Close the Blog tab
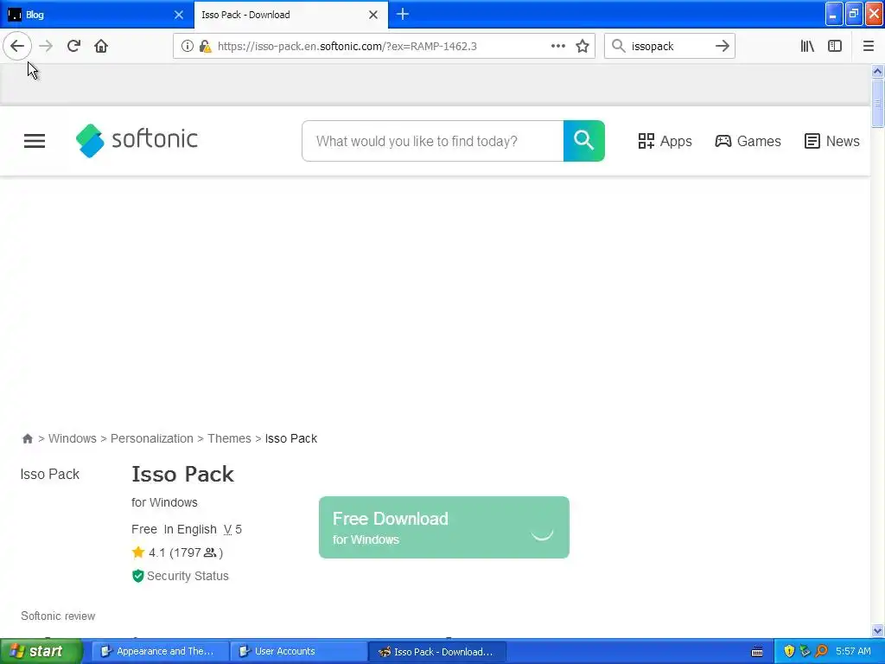The width and height of the screenshot is (885, 664). click(x=179, y=15)
